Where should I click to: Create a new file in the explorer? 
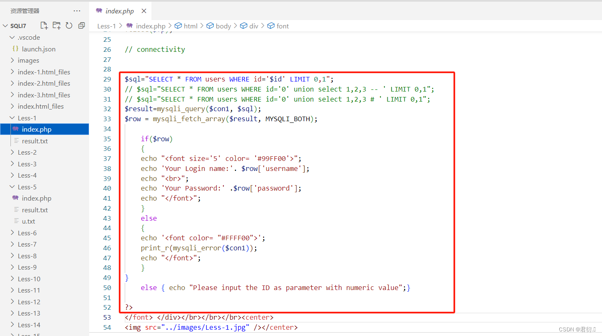[x=44, y=25]
